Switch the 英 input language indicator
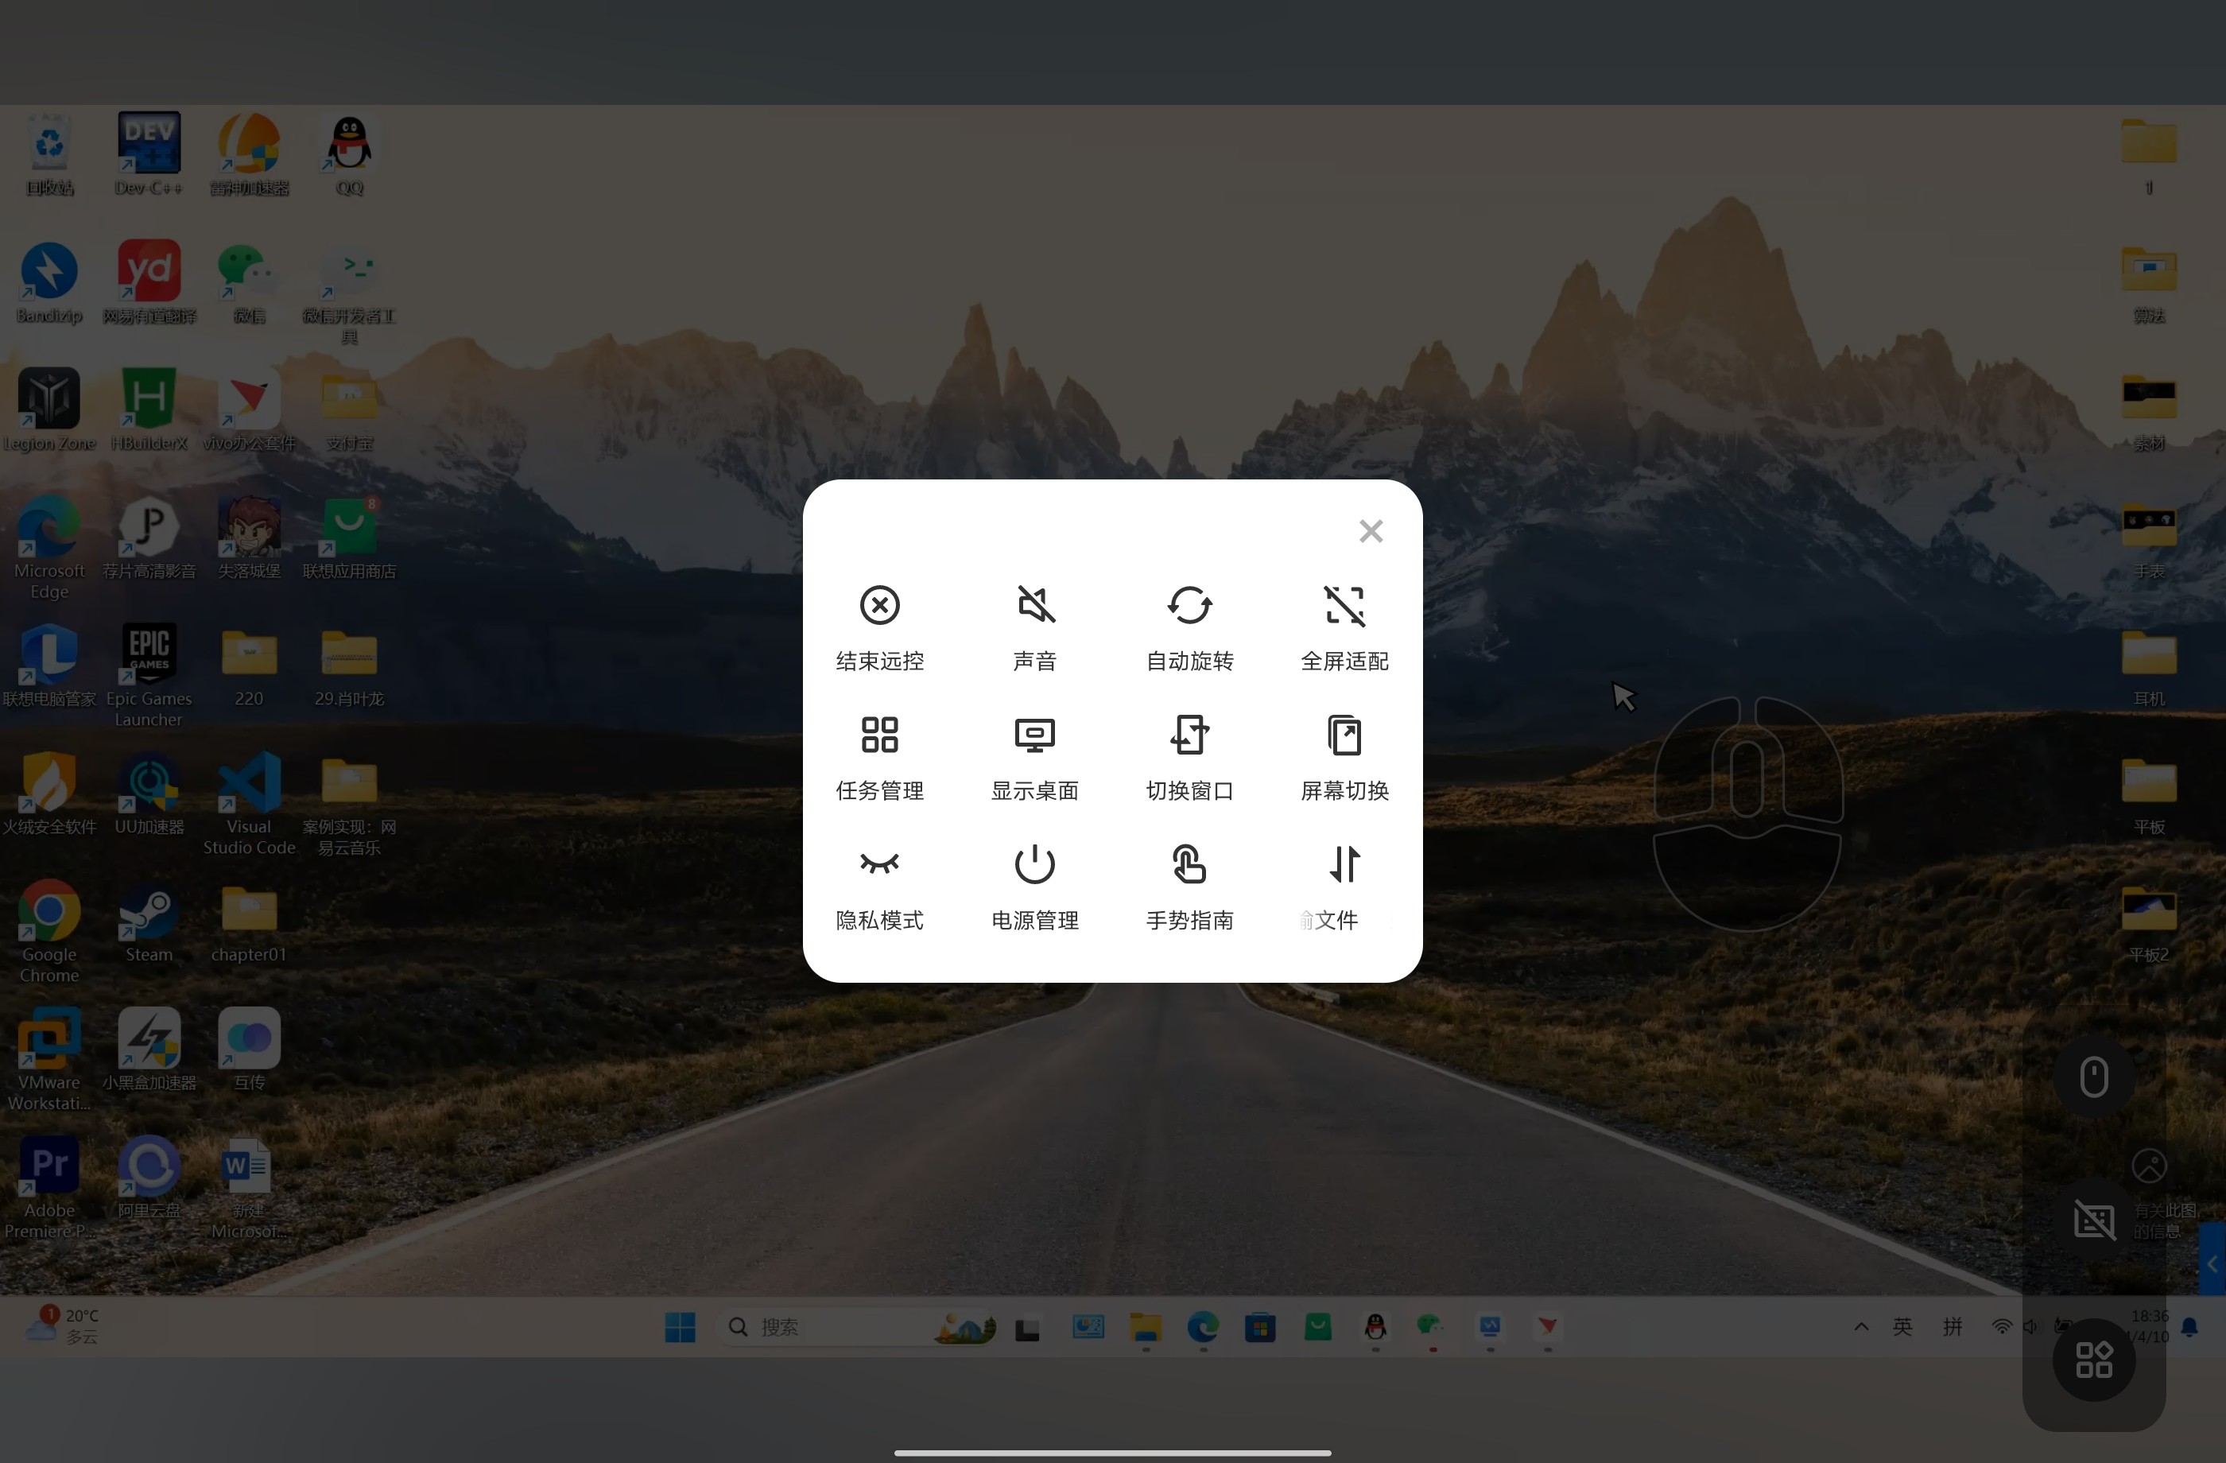Image resolution: width=2226 pixels, height=1463 pixels. pyautogui.click(x=1902, y=1326)
